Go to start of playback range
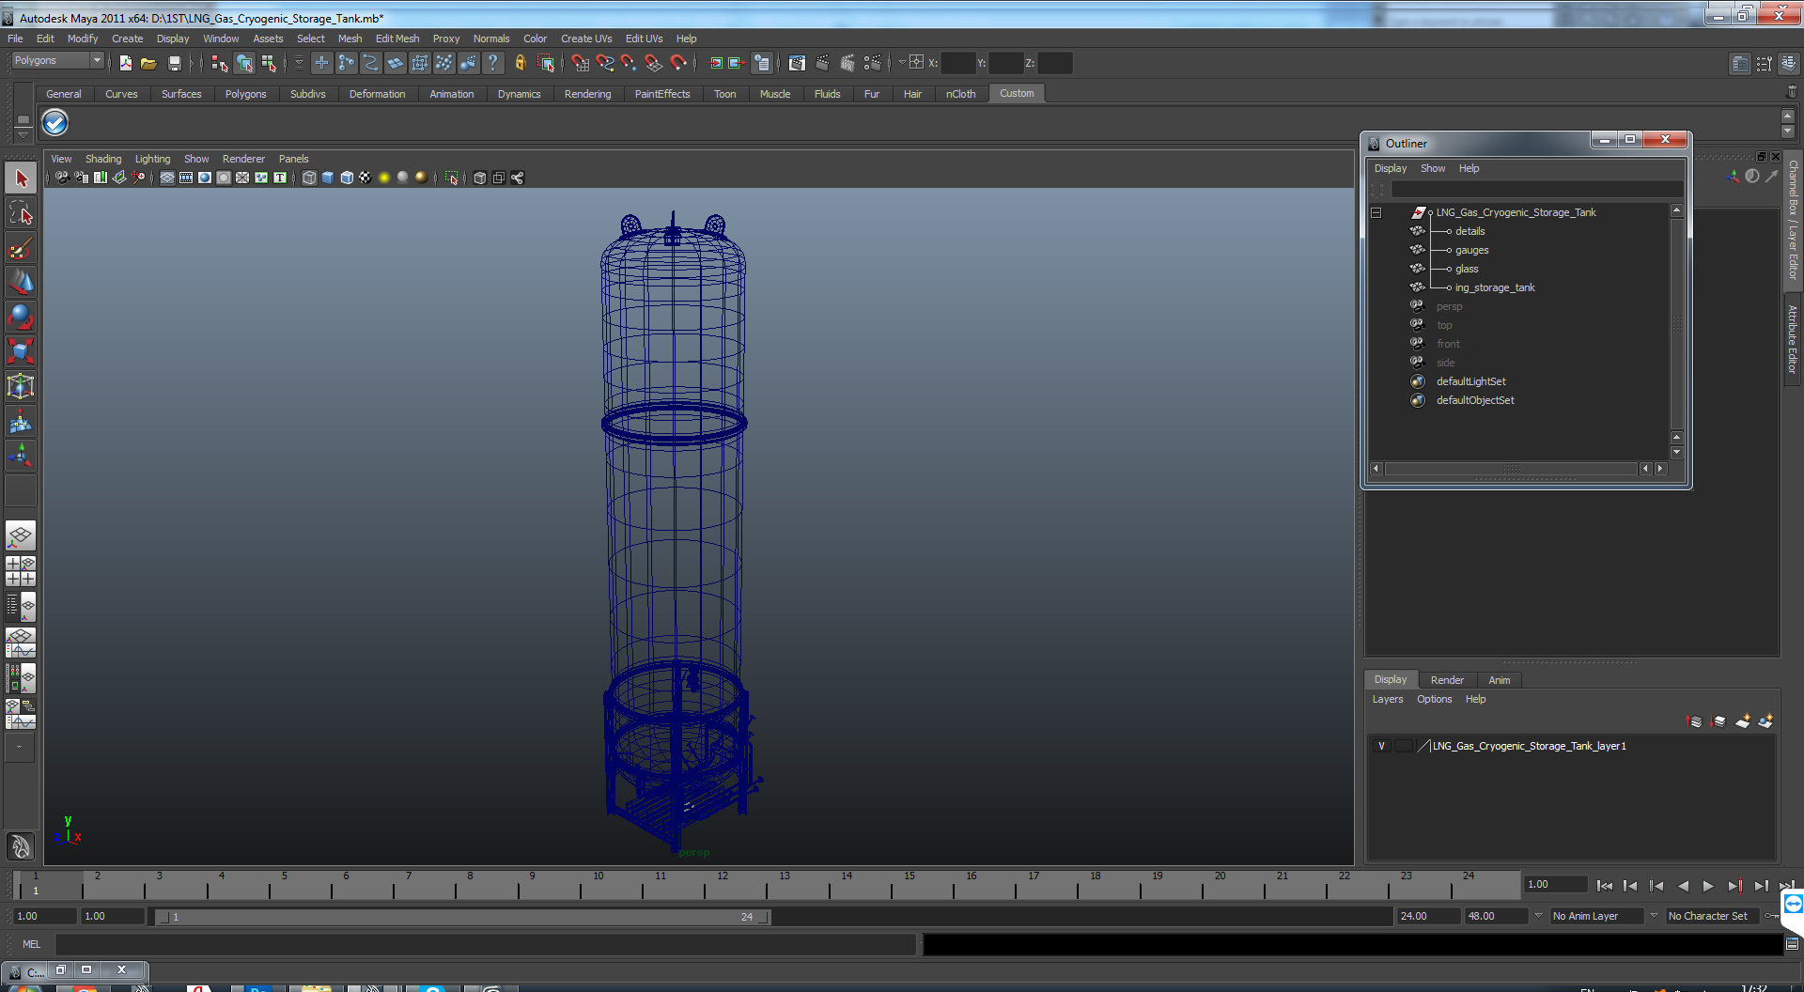 pyautogui.click(x=1605, y=886)
